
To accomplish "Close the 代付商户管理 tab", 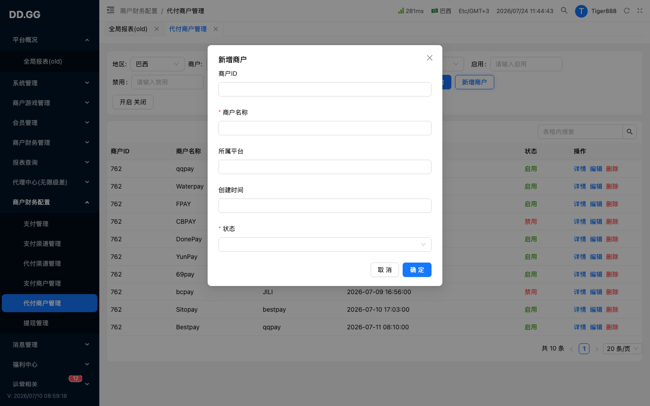I will point(216,29).
